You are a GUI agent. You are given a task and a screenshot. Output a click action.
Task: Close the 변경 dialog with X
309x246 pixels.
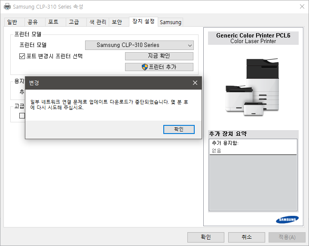coord(195,83)
